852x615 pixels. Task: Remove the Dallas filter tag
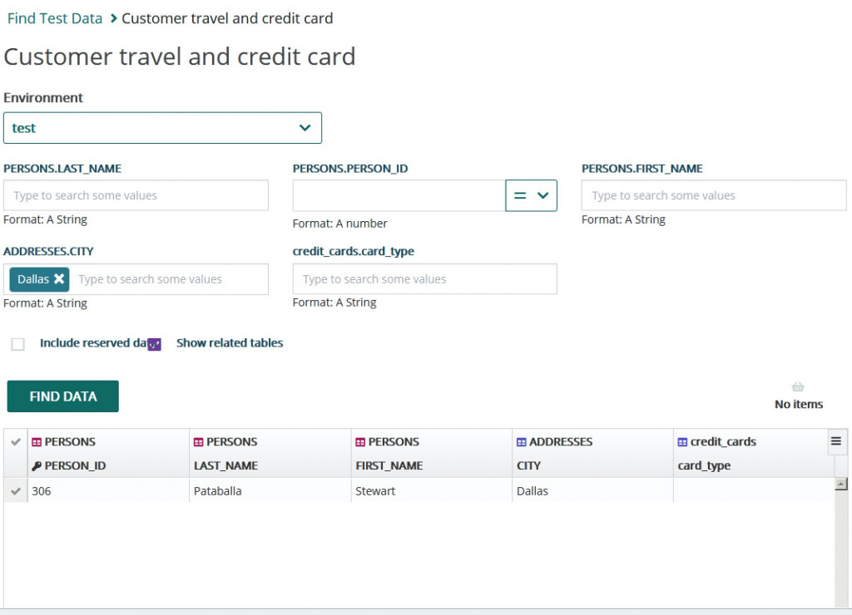pos(59,279)
